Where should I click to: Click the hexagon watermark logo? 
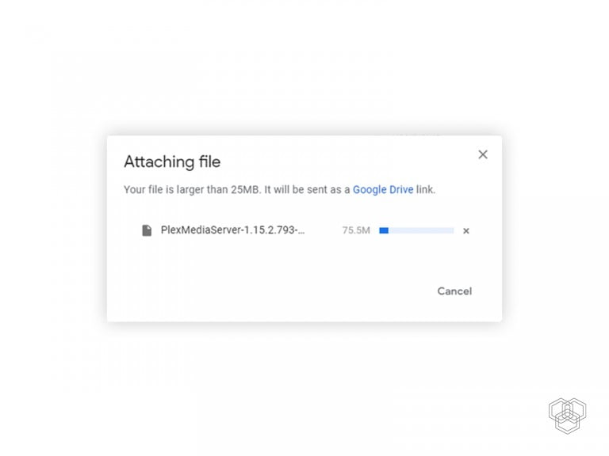point(568,416)
